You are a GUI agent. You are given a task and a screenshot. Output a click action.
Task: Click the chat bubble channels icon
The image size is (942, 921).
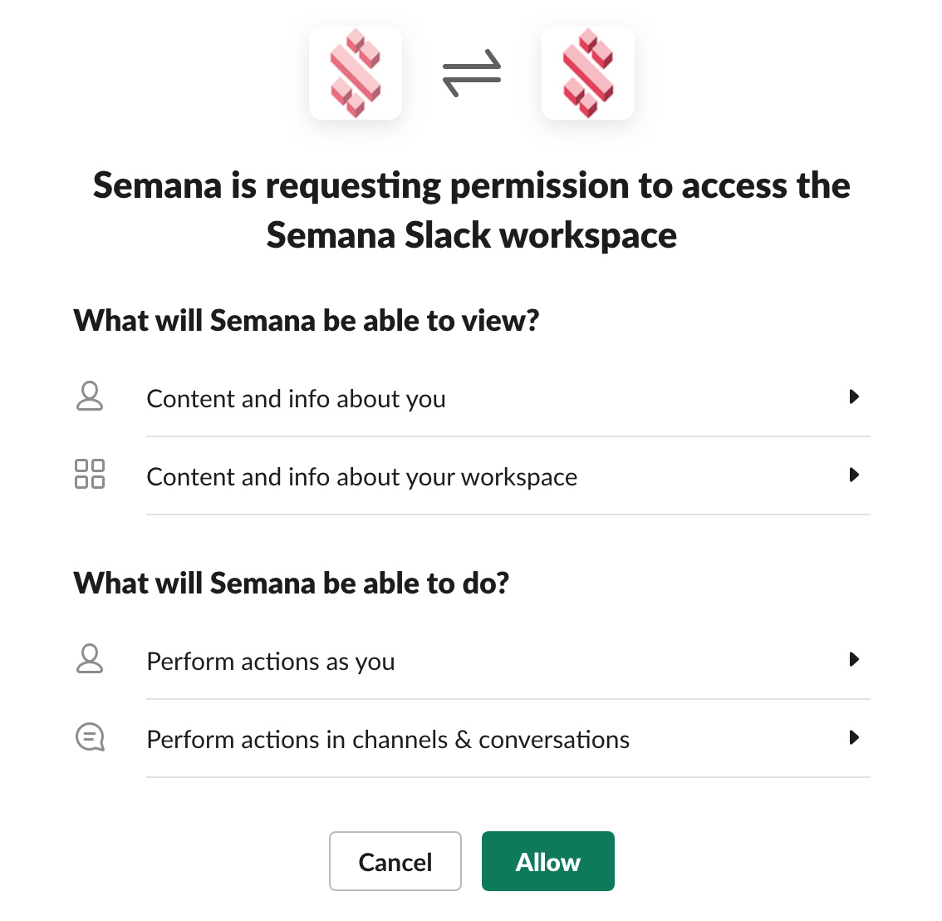[90, 737]
